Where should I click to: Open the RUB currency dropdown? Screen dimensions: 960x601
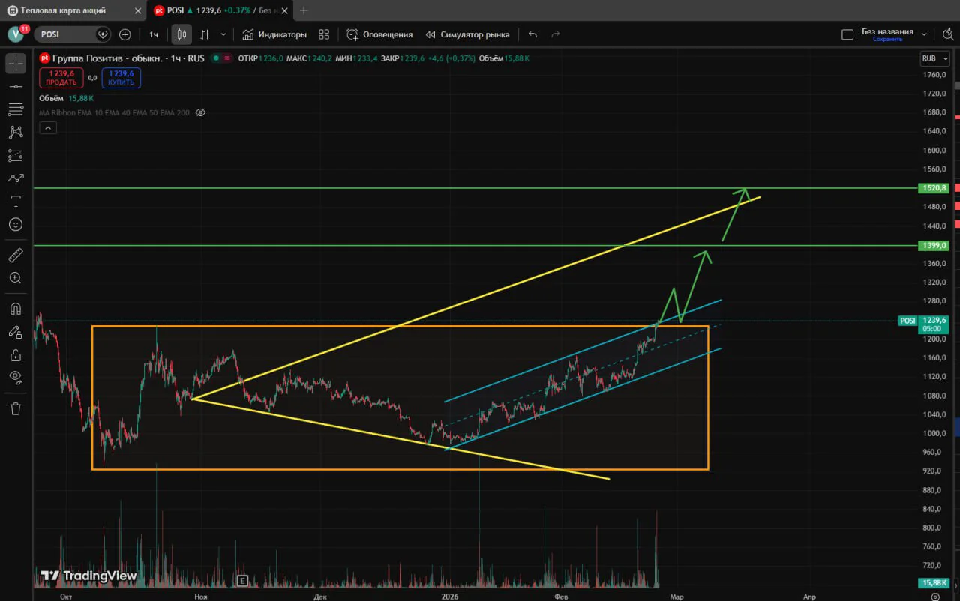tap(934, 58)
